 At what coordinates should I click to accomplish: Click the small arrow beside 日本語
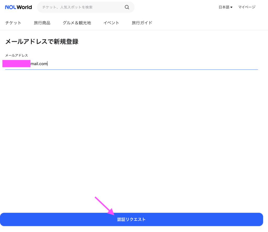point(231,7)
